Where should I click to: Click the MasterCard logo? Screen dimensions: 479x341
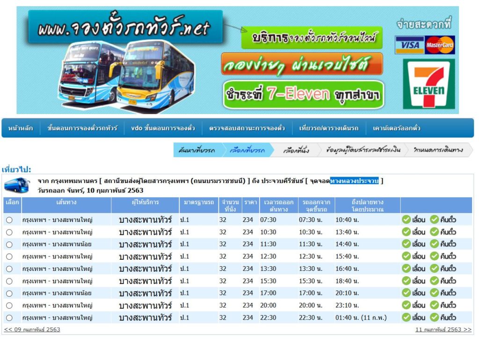click(x=440, y=45)
